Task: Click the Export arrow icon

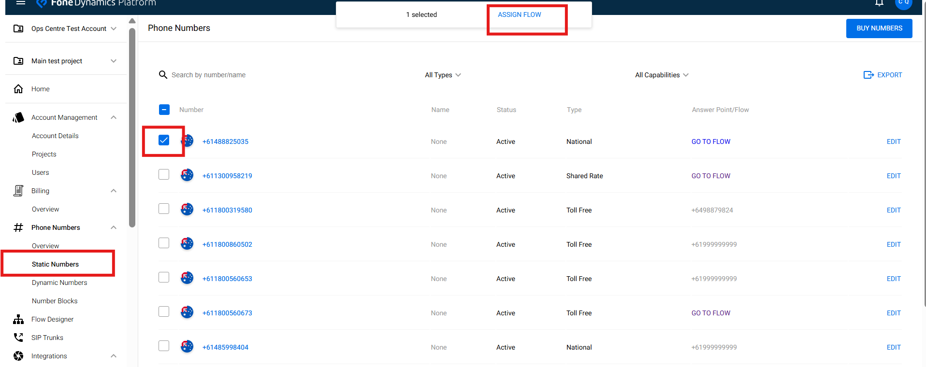Action: 868,75
